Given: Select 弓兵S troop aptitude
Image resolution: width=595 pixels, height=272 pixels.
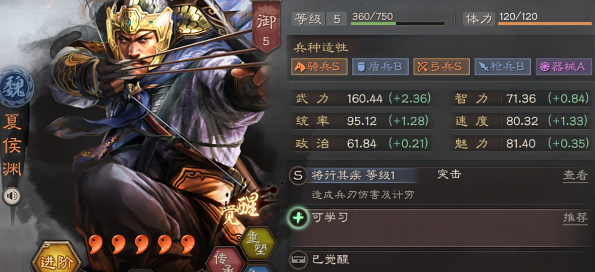Looking at the screenshot, I should click(441, 67).
